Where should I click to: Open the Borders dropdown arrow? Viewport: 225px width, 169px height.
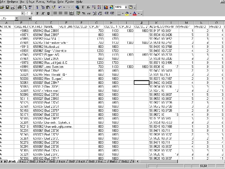123,13
